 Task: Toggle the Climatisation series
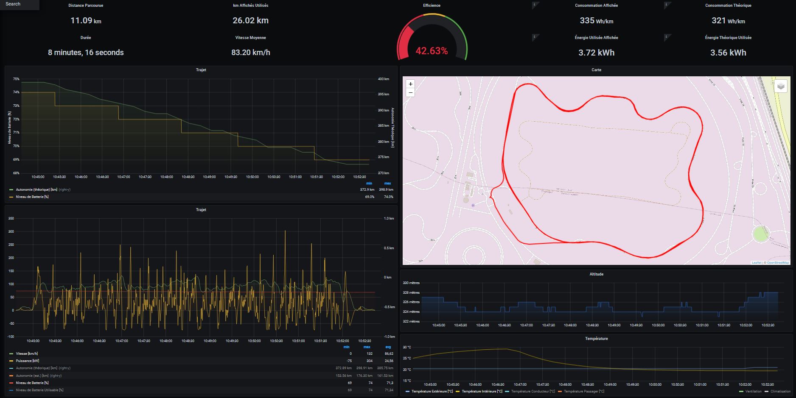point(781,391)
